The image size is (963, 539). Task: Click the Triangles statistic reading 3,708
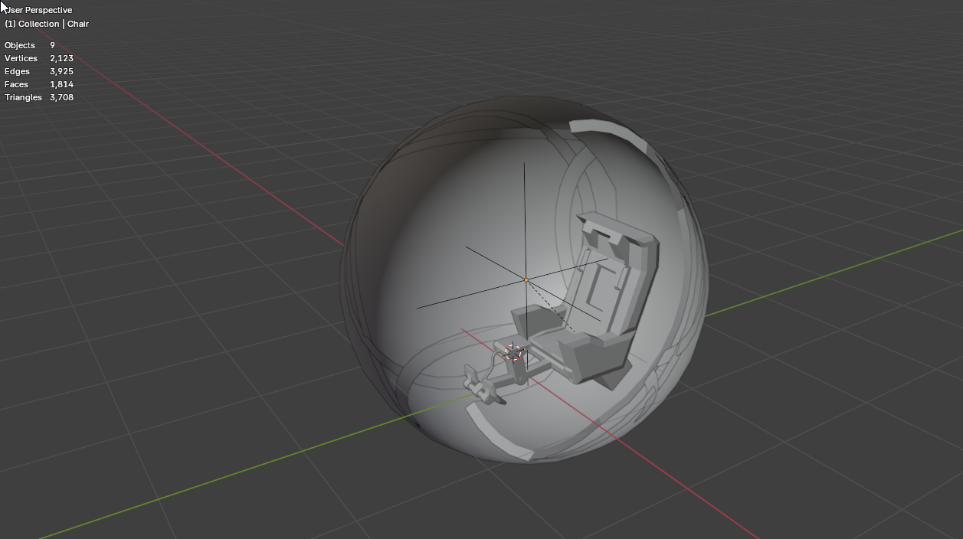[x=61, y=97]
